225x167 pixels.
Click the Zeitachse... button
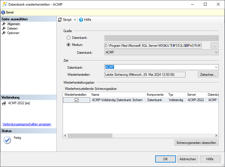point(208,75)
